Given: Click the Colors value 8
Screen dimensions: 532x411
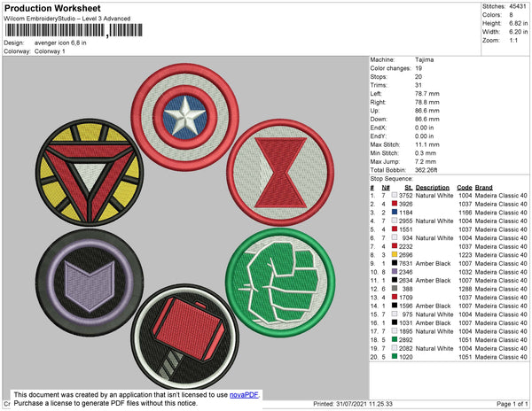Looking at the screenshot, I should coord(511,15).
